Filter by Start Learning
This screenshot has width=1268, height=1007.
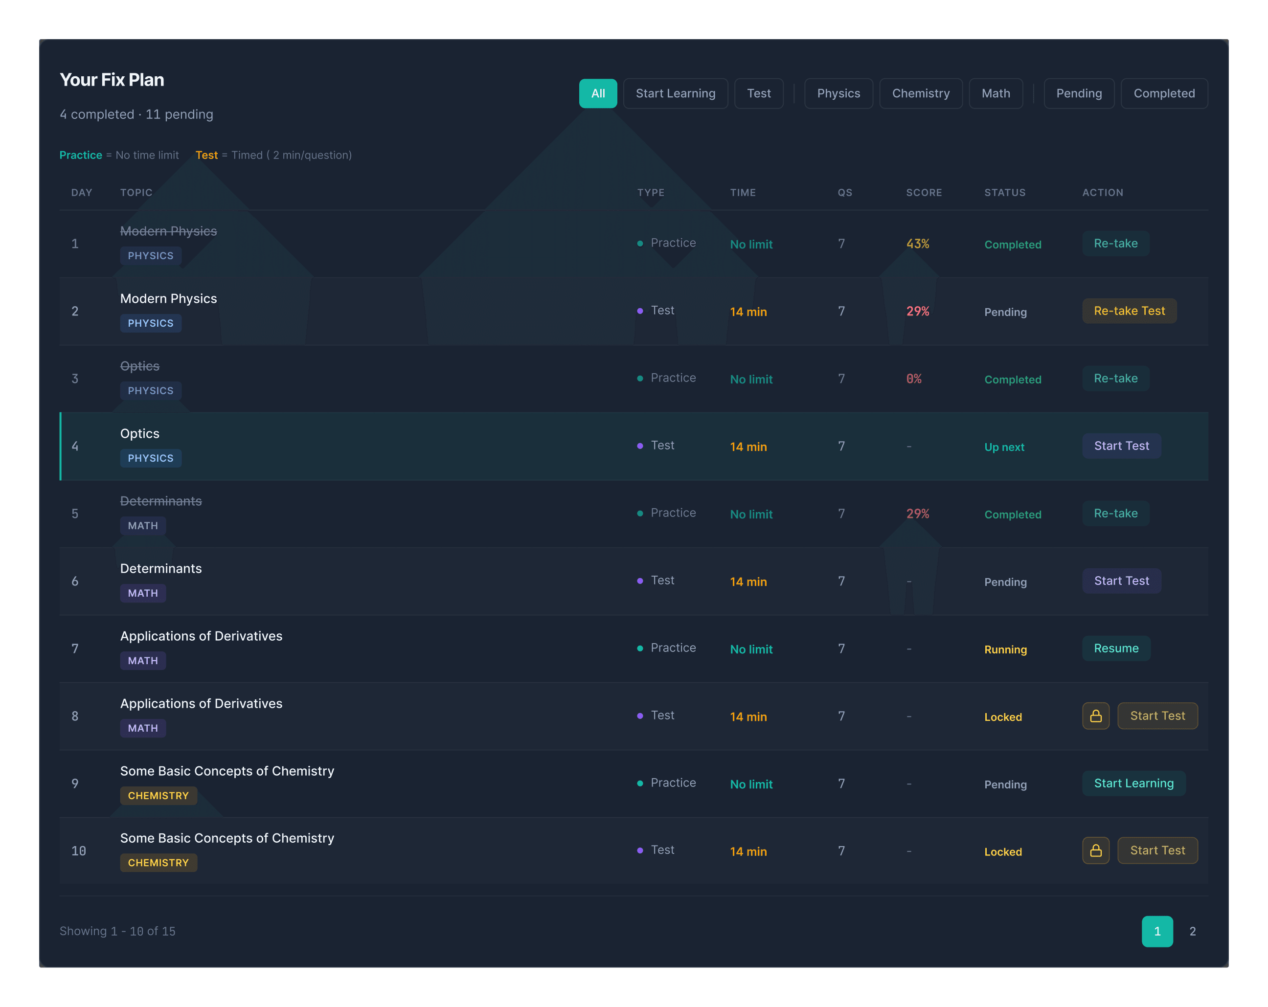(x=675, y=93)
